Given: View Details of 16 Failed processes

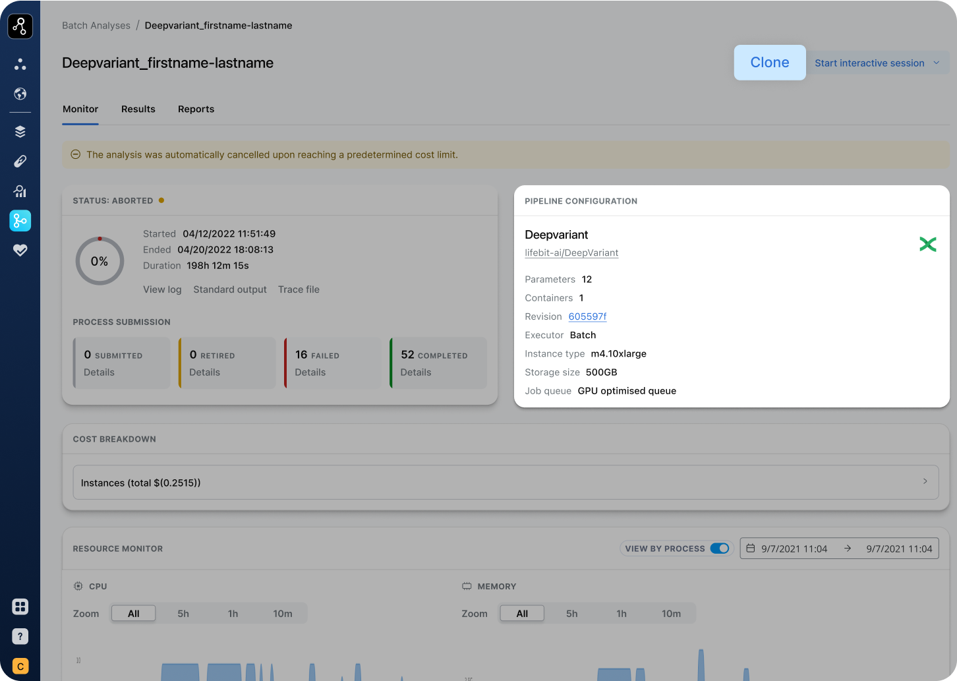Looking at the screenshot, I should 310,372.
